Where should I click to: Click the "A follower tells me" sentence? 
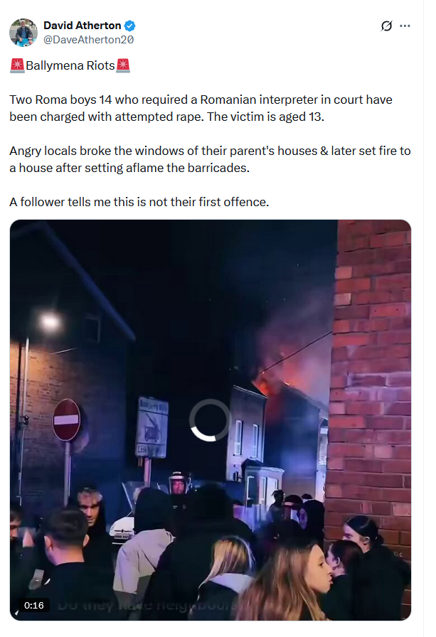coord(139,202)
